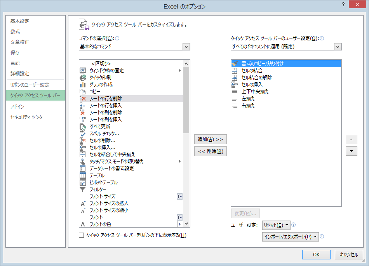This screenshot has width=369, height=266.
Task: Click the タッチ/マウス モード icon
Action: pyautogui.click(x=83, y=161)
